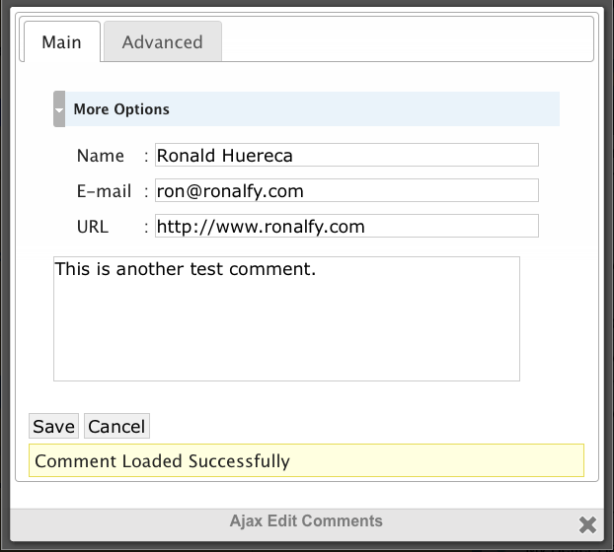Click the 'ron@ronalfy.com' email text

point(230,191)
